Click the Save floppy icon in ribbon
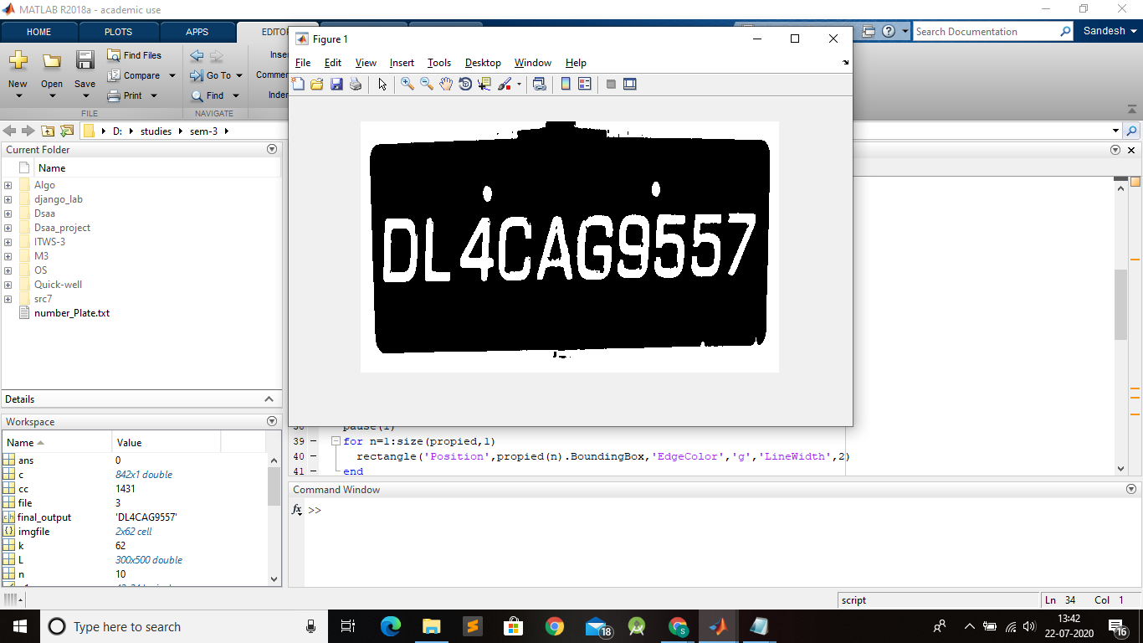The height and width of the screenshot is (643, 1143). pos(85,60)
